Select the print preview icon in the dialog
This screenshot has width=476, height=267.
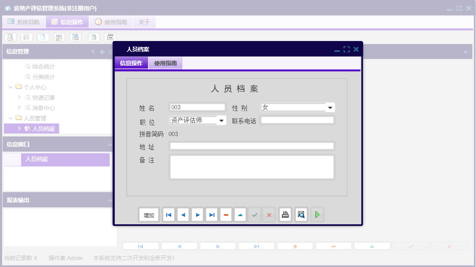pos(301,214)
